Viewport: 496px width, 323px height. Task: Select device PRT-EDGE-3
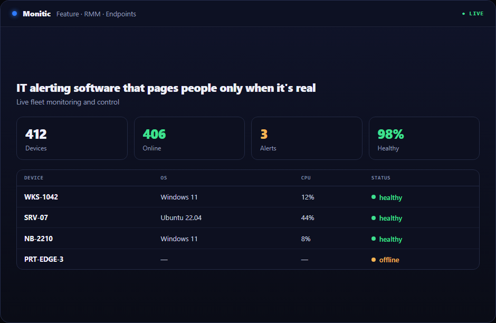(44, 260)
